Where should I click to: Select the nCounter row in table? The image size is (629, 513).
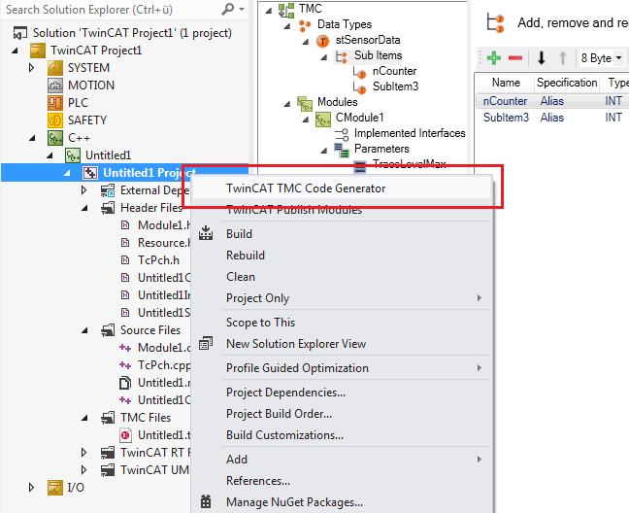pyautogui.click(x=552, y=101)
